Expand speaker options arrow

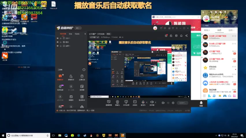pos(156,102)
